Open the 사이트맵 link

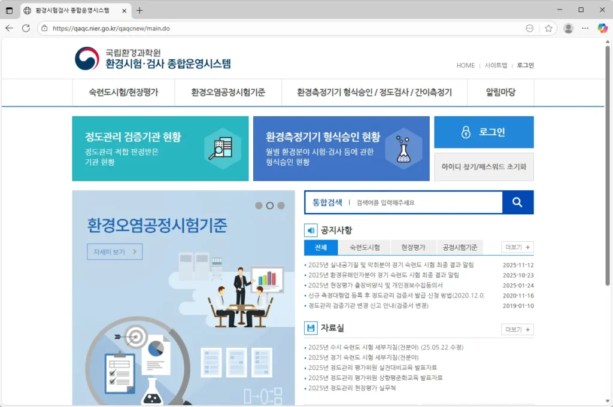click(496, 65)
